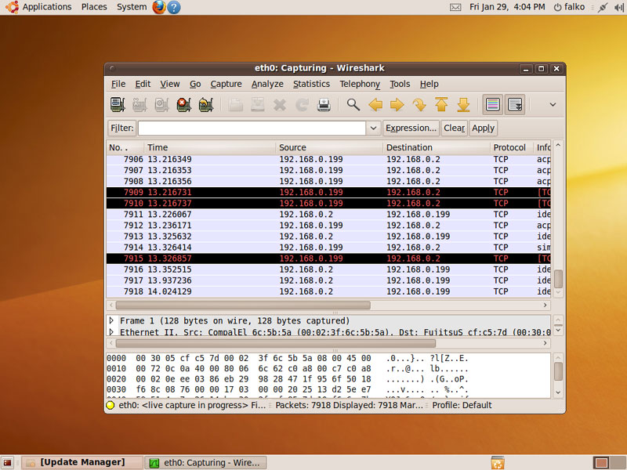Image resolution: width=627 pixels, height=470 pixels.
Task: Click the Print packets icon
Action: 324,105
